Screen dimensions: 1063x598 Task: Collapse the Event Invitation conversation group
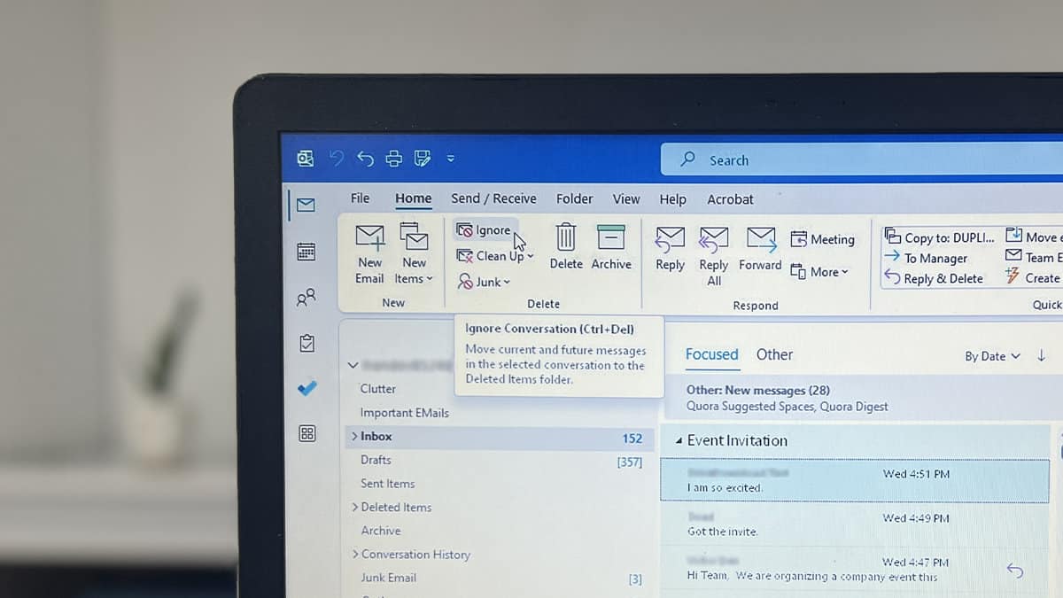pyautogui.click(x=680, y=440)
